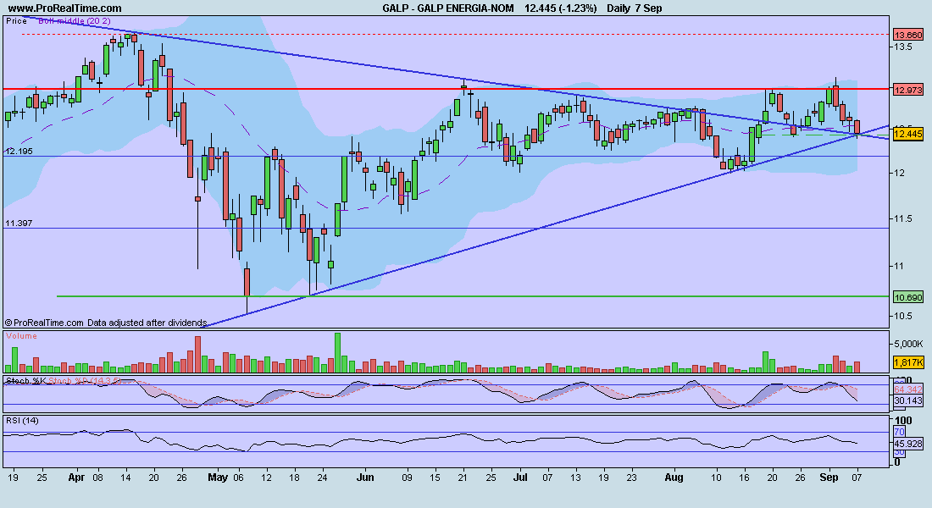Click the Data adjusted after dividends notice
This screenshot has width=932, height=508.
click(147, 323)
